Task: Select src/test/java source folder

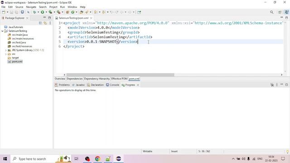Action: pos(19,43)
